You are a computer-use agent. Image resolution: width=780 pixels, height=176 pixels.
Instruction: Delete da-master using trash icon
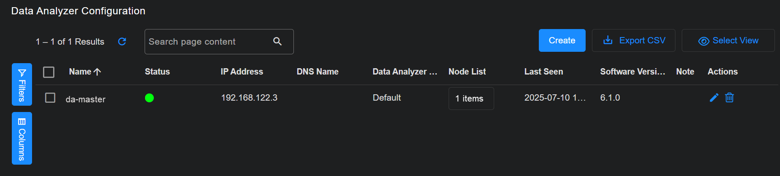[729, 98]
